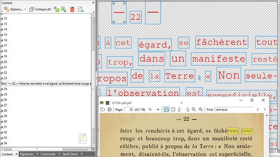Click the highlighted word 'tout' in PDF viewer
The width and height of the screenshot is (280, 157).
247,131
